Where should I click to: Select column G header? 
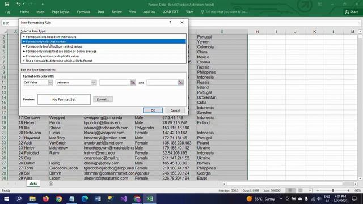[222, 32]
